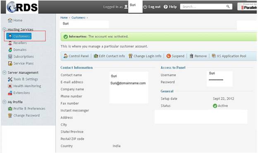The height and width of the screenshot is (153, 258).
Task: Open Change Password in My Profile
Action: [x=26, y=115]
